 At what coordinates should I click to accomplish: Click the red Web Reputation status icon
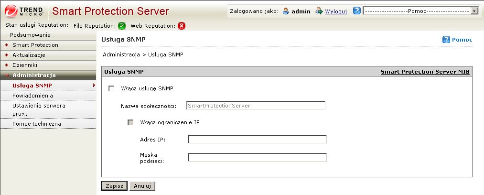point(182,26)
